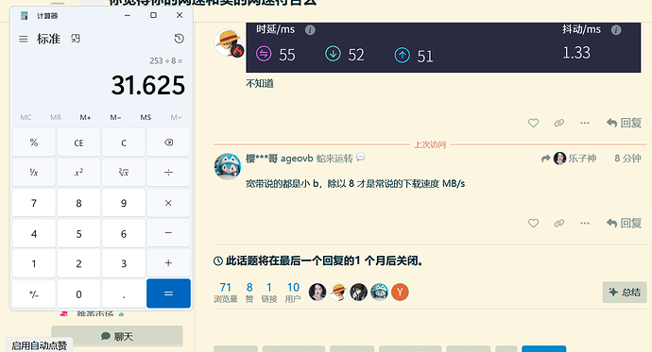Toggle 启用自动点赞 auto-like option
Screen dimensions: 652x352
pyautogui.click(x=39, y=345)
